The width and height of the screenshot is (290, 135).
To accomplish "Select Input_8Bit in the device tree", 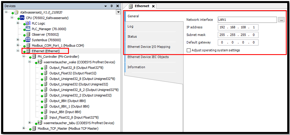I will tap(65, 112).
